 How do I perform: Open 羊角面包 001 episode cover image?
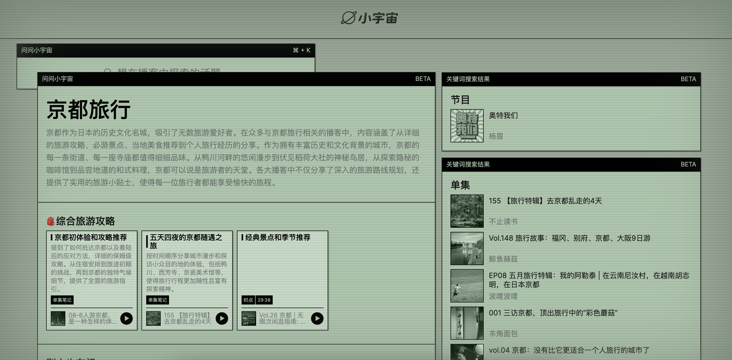pyautogui.click(x=467, y=323)
